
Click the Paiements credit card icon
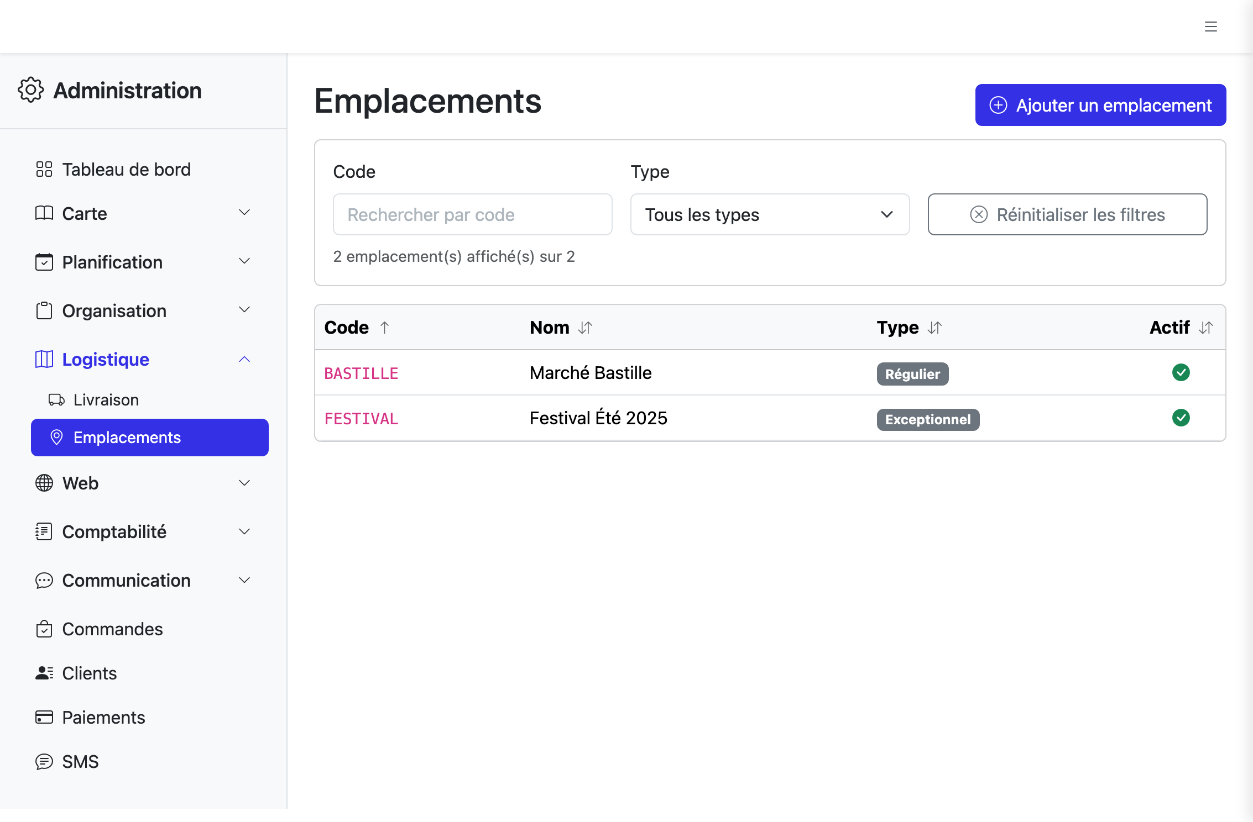point(44,717)
